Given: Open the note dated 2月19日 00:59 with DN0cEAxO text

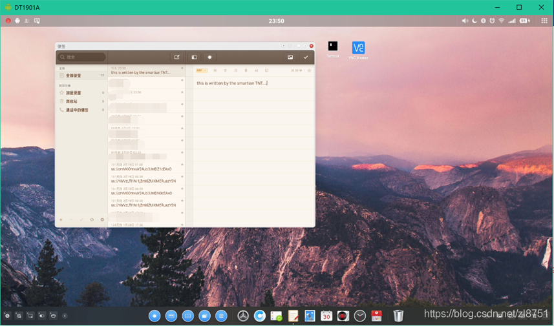Looking at the screenshot, I should (x=147, y=191).
